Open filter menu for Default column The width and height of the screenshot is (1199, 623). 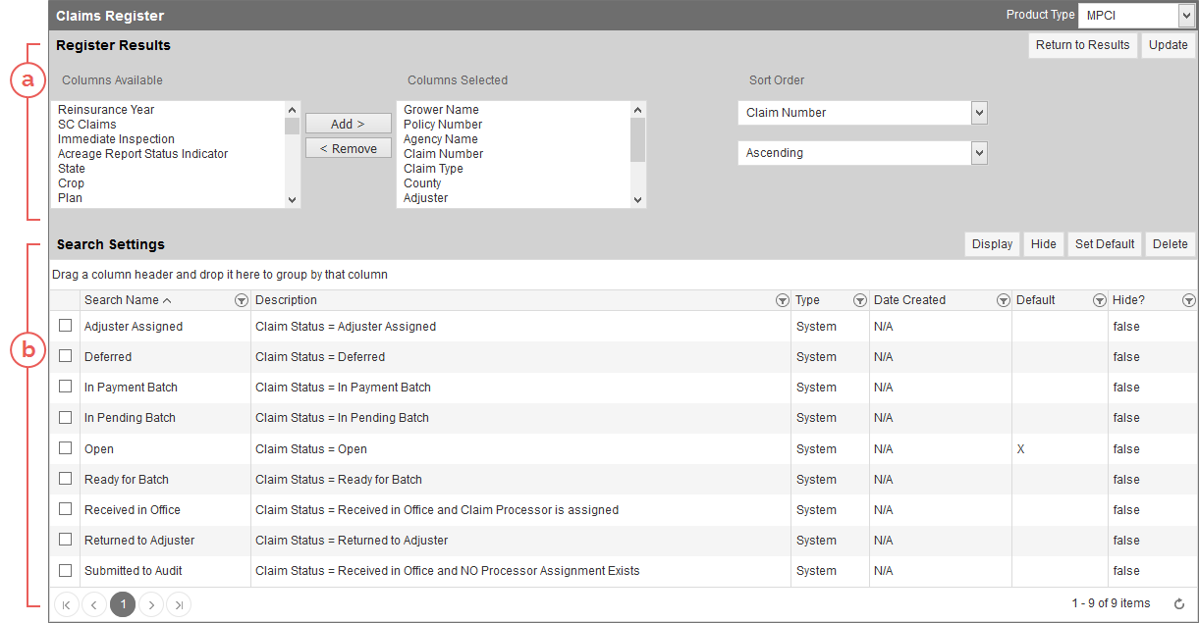point(1099,301)
